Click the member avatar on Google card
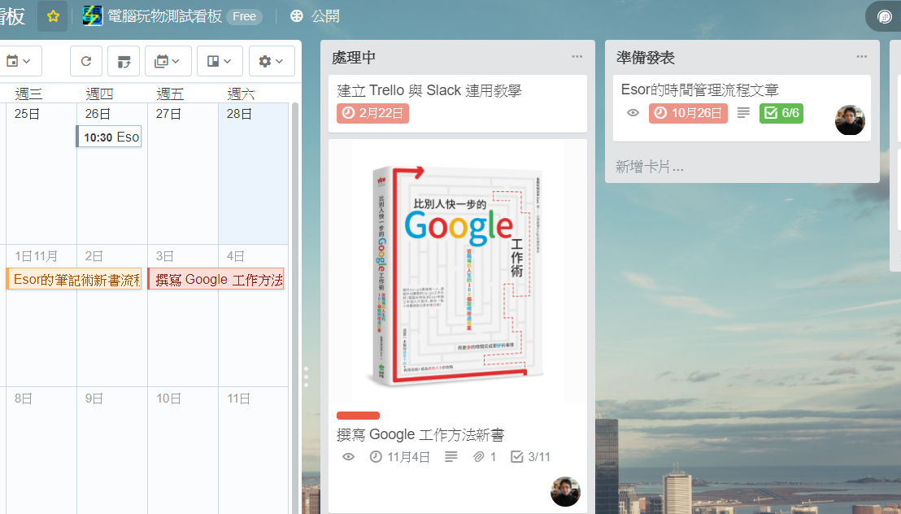This screenshot has width=901, height=514. 565,491
